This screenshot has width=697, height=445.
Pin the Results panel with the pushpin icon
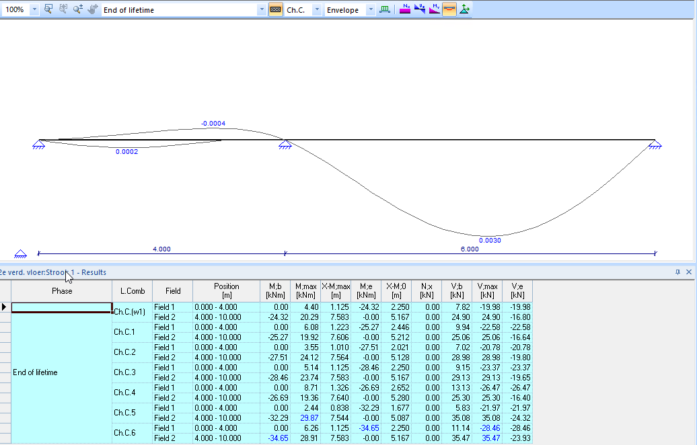coord(678,272)
